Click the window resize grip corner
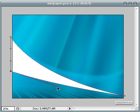 point(136,109)
